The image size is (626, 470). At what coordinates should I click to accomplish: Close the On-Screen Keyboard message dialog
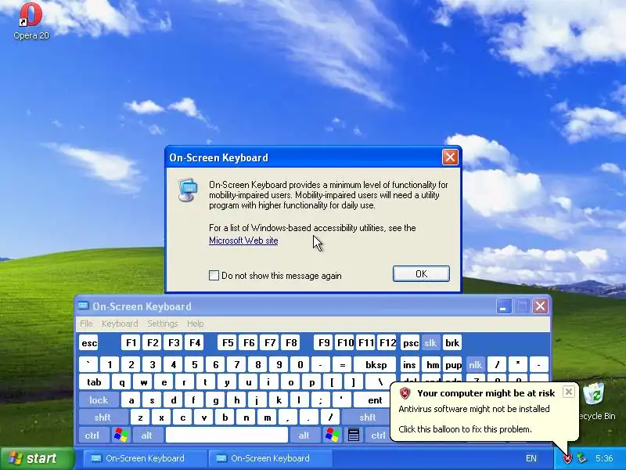[450, 157]
